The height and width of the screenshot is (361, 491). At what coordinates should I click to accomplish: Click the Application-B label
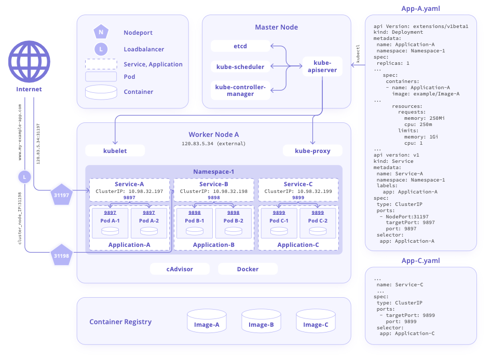[213, 245]
